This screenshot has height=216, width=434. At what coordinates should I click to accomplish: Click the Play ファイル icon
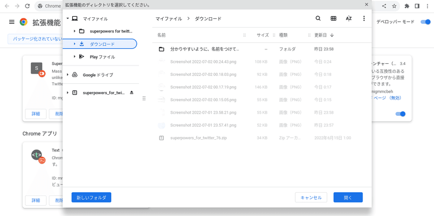click(81, 57)
